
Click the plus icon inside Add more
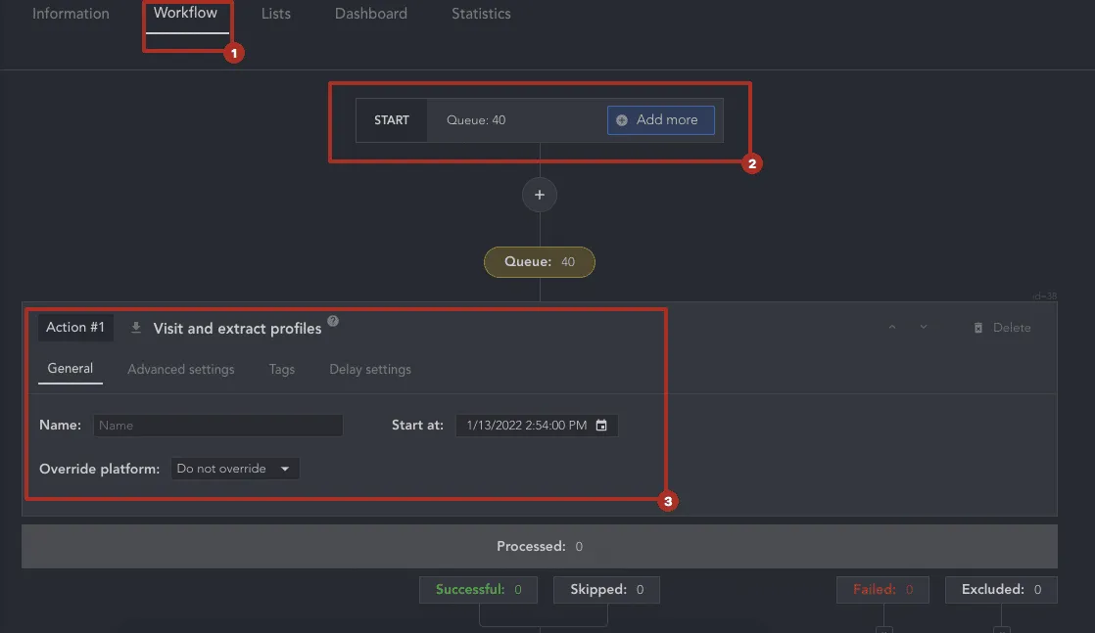pyautogui.click(x=622, y=120)
